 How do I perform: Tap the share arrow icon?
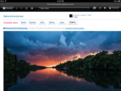[x=100, y=8]
